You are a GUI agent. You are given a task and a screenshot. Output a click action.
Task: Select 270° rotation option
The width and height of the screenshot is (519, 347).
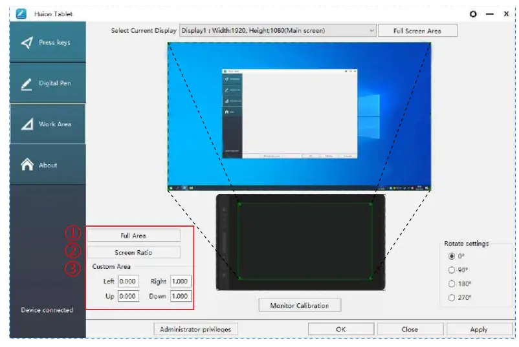coord(452,298)
